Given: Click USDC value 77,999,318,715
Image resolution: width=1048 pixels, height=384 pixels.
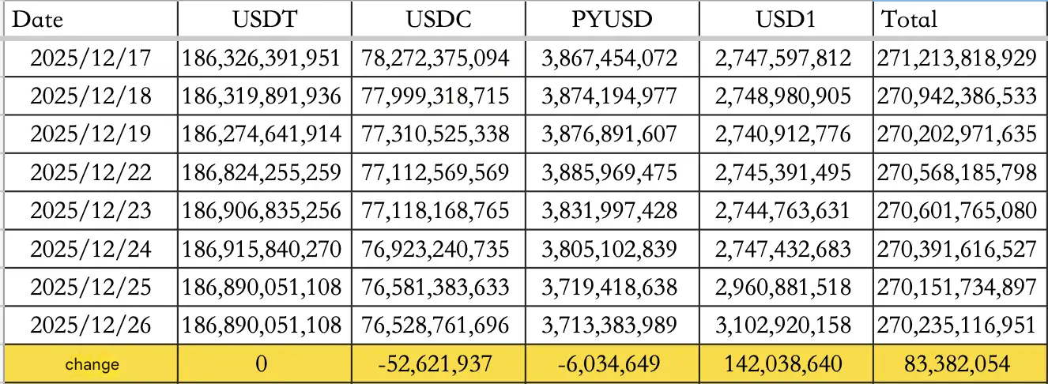Looking at the screenshot, I should point(435,96).
